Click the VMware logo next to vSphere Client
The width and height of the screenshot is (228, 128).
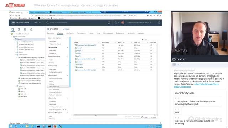pyautogui.click(x=13, y=23)
